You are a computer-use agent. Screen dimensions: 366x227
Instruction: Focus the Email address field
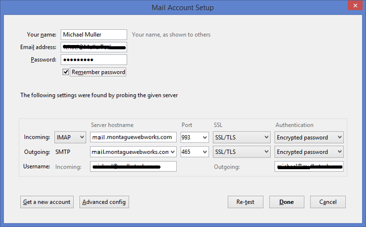click(x=94, y=47)
